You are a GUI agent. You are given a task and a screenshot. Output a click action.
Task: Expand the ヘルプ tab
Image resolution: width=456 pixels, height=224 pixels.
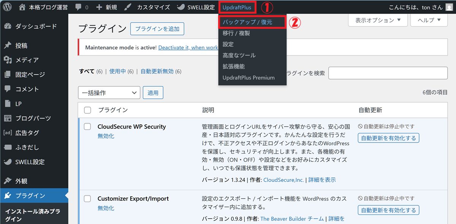click(x=429, y=20)
